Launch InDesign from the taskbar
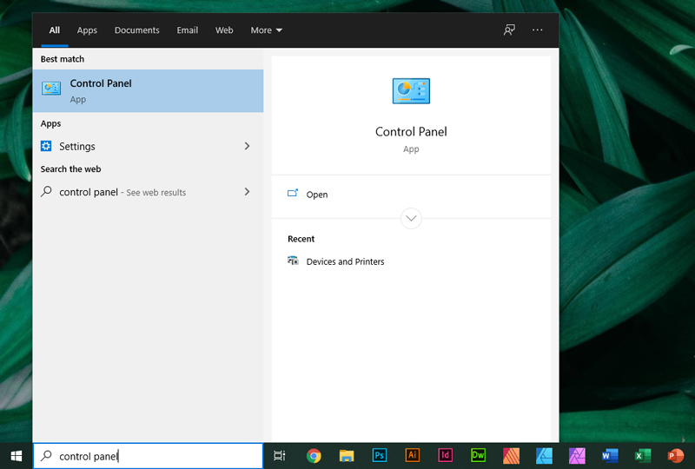This screenshot has height=469, width=695. tap(445, 455)
